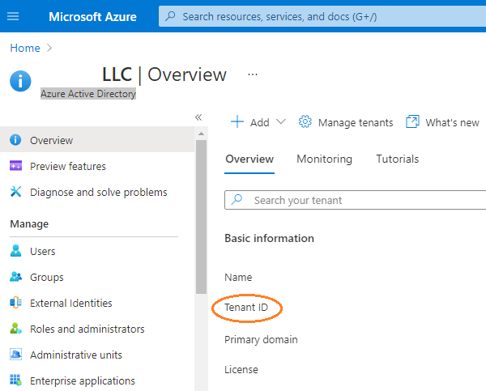Click the LLC | Overview page title

(164, 74)
